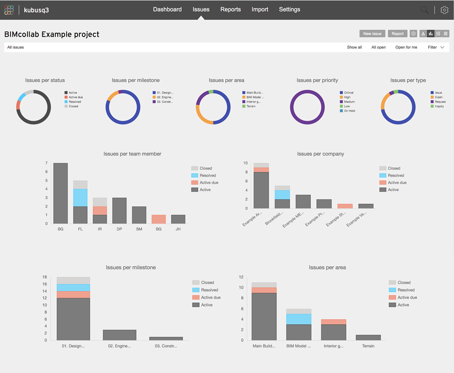The image size is (454, 373).
Task: Open the settings gear in the top-right corner
Action: pos(444,10)
